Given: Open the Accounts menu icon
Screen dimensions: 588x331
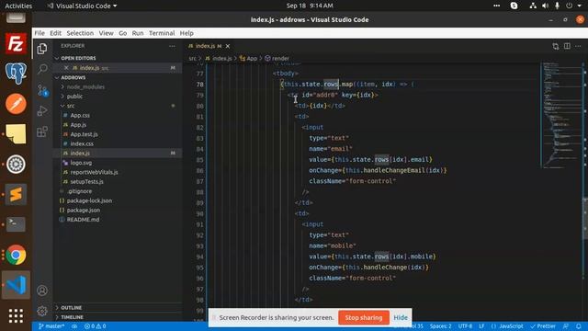Looking at the screenshot, I should pos(42,291).
